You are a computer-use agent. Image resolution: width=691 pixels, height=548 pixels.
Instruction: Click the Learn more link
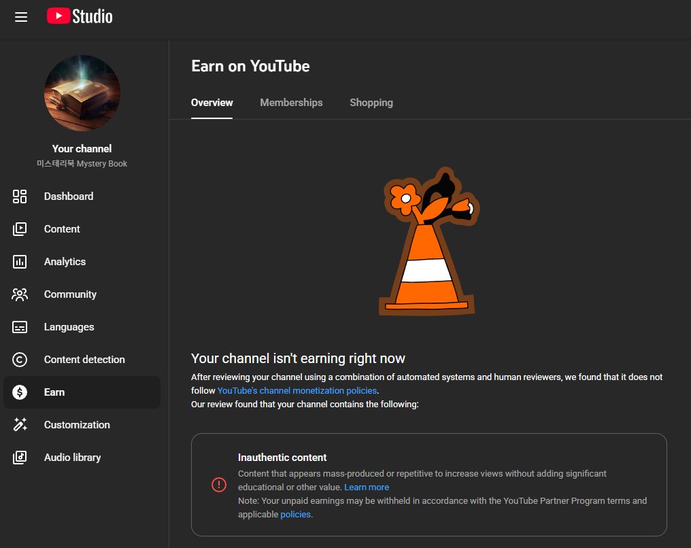pos(367,487)
